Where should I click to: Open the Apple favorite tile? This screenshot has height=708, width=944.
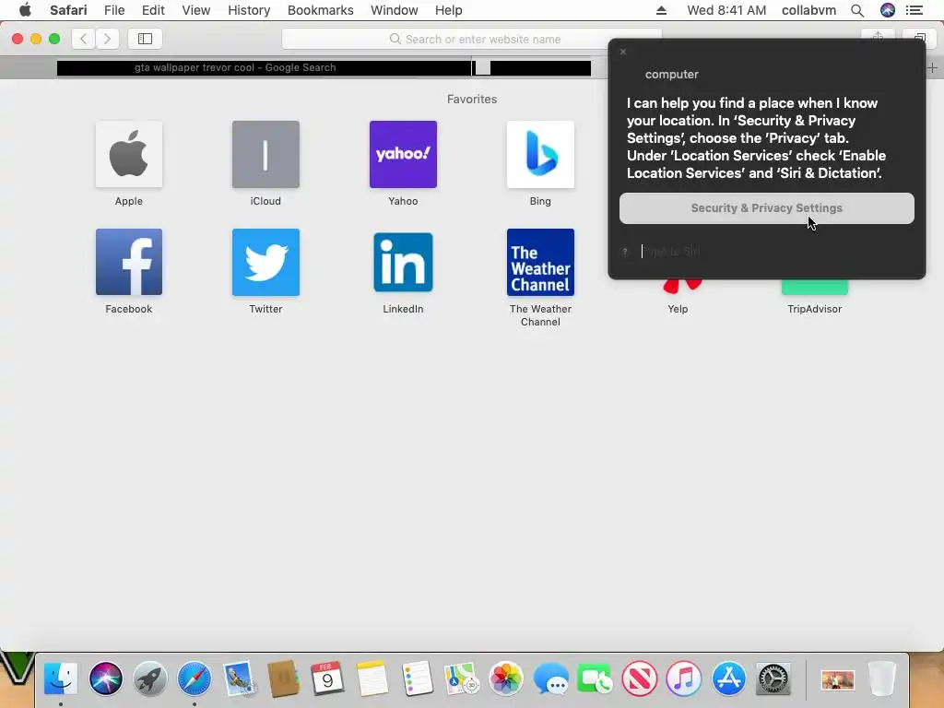click(129, 154)
